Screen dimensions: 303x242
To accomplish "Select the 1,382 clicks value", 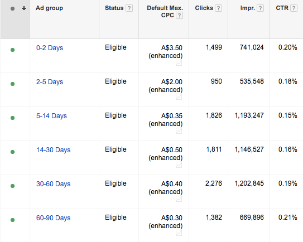I will [214, 217].
